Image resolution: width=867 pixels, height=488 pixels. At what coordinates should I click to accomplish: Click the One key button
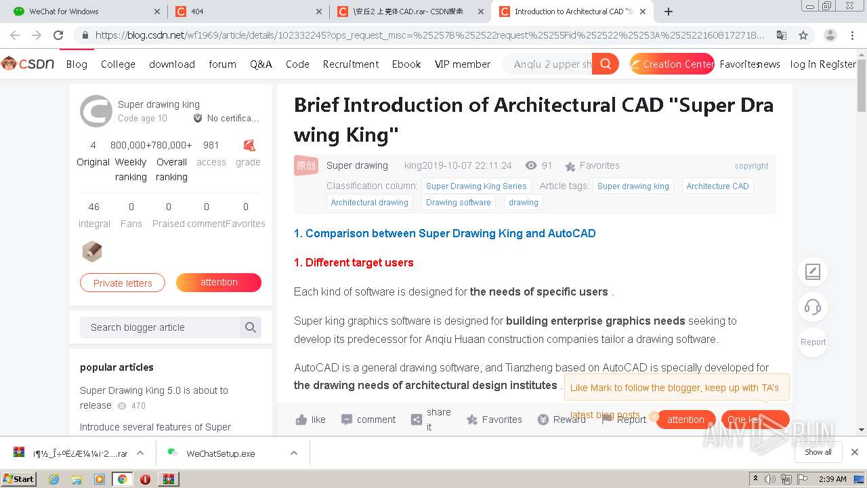[x=755, y=420]
